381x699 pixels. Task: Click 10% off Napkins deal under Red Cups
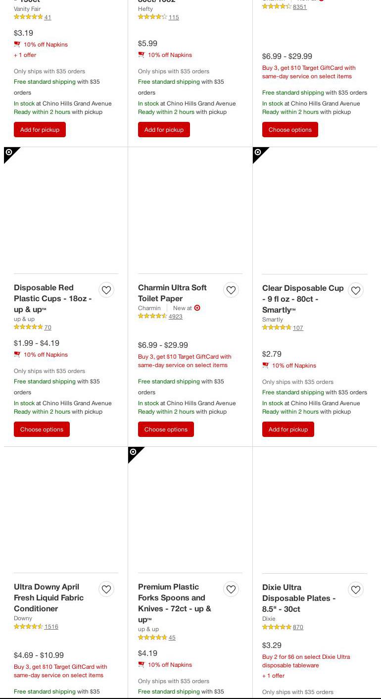click(46, 355)
